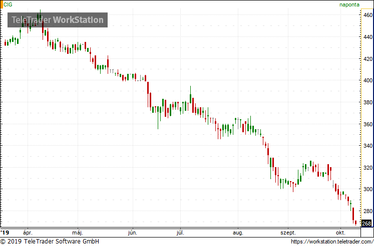The width and height of the screenshot is (374, 246).
Task: Click the 300 price axis label
Action: (x=368, y=189)
